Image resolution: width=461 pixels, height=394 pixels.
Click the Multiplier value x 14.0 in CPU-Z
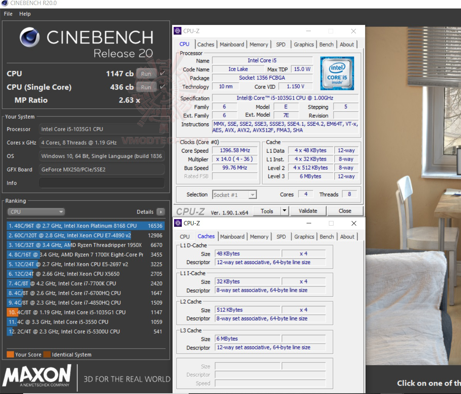coord(235,159)
